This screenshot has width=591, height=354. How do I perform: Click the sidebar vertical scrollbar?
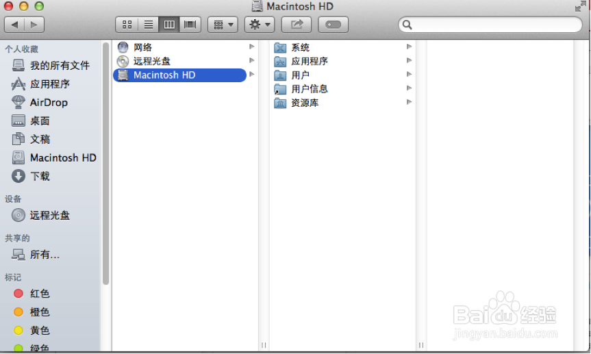106,163
